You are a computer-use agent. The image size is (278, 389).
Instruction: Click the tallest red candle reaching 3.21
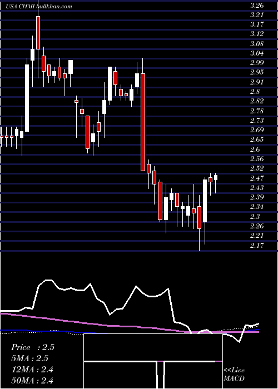38,33
